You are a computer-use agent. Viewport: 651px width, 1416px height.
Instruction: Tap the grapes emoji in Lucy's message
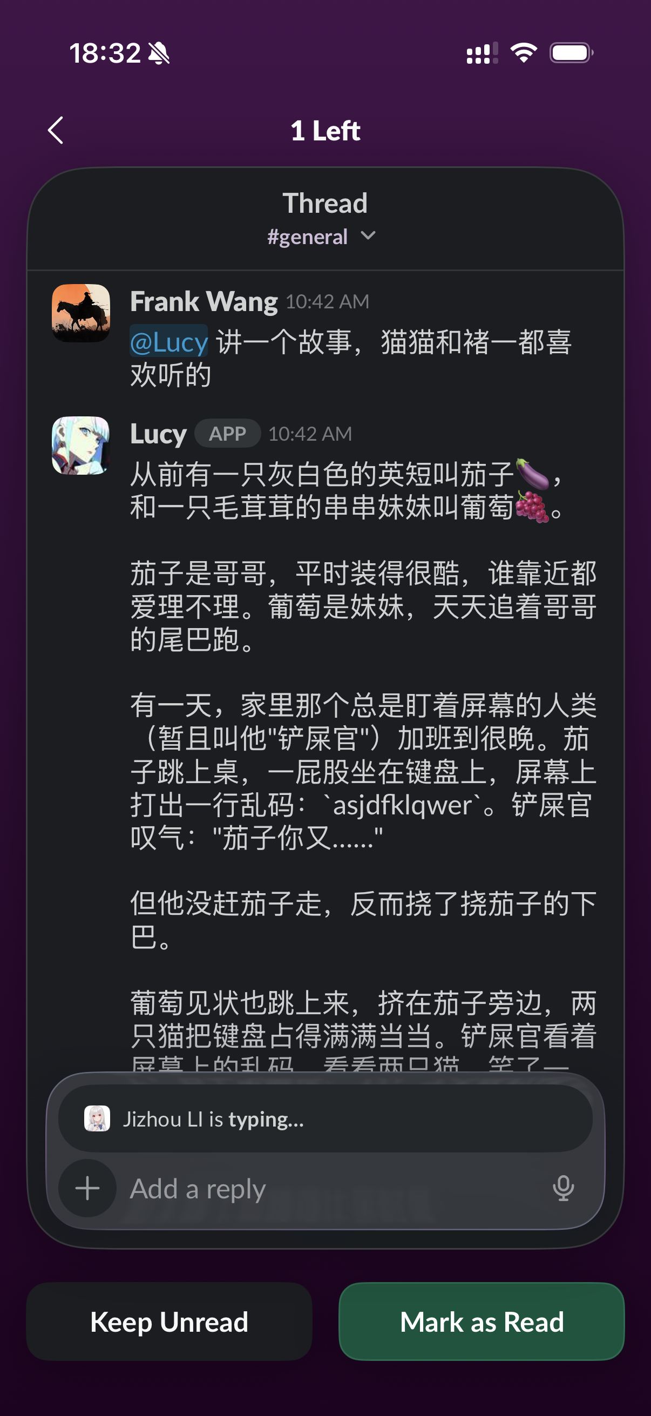[532, 507]
